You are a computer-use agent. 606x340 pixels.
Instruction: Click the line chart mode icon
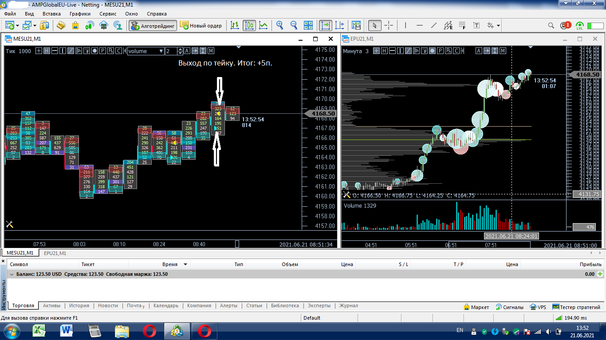point(264,25)
